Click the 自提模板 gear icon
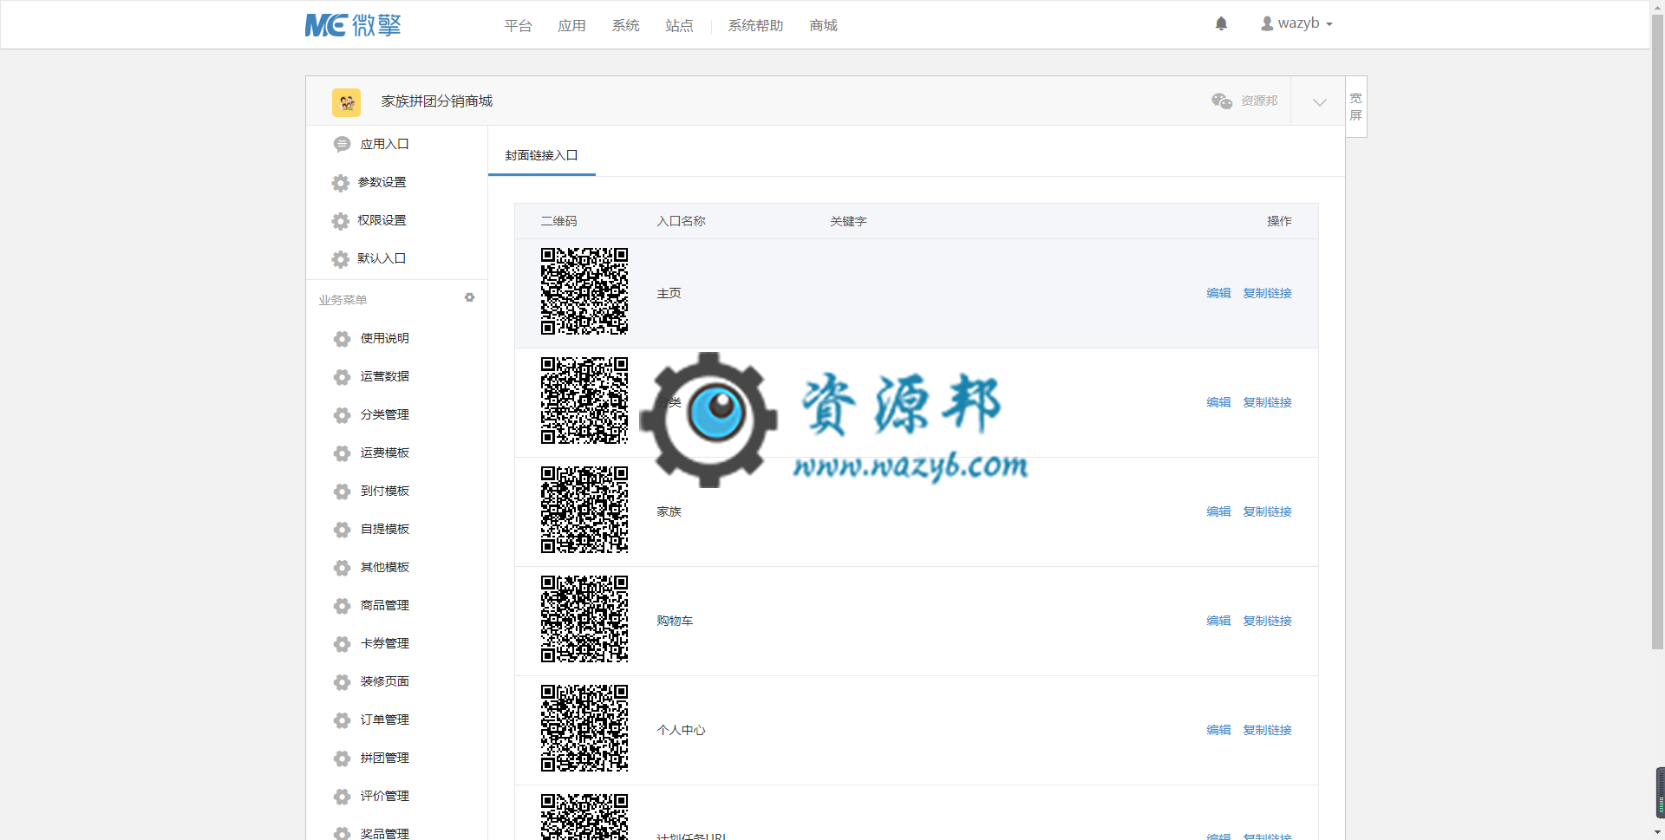Screen dimensions: 1665x840 tap(343, 530)
